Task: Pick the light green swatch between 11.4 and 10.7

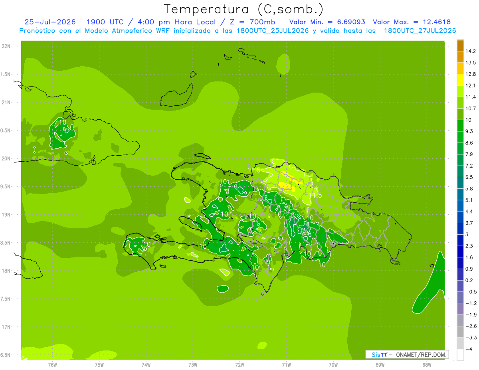Action: click(x=460, y=103)
